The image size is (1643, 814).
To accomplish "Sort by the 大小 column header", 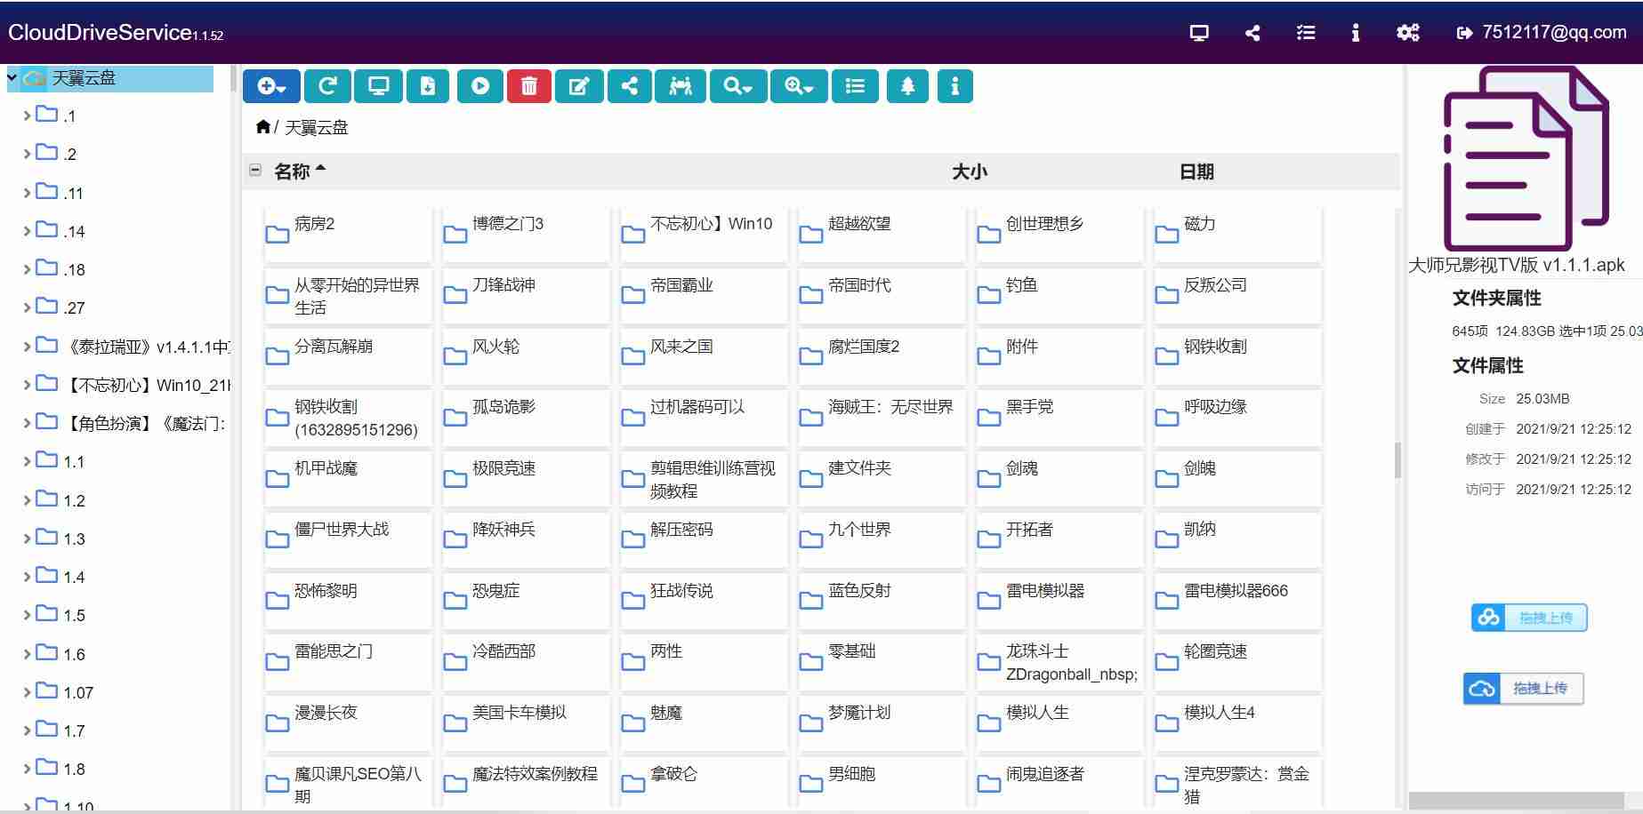I will tap(970, 172).
